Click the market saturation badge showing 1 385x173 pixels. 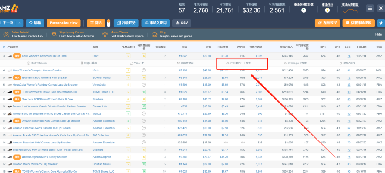click(304, 10)
